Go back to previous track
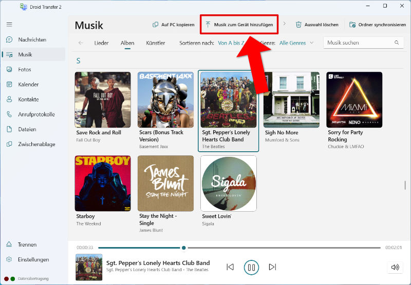Image resolution: width=411 pixels, height=285 pixels. (230, 267)
